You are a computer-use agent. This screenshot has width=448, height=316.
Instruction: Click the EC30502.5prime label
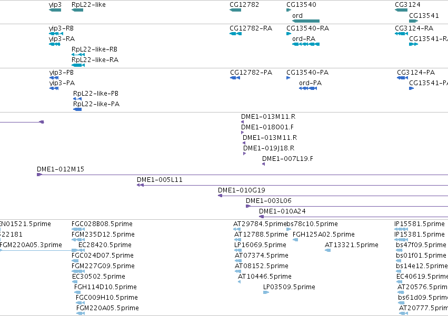point(98,277)
